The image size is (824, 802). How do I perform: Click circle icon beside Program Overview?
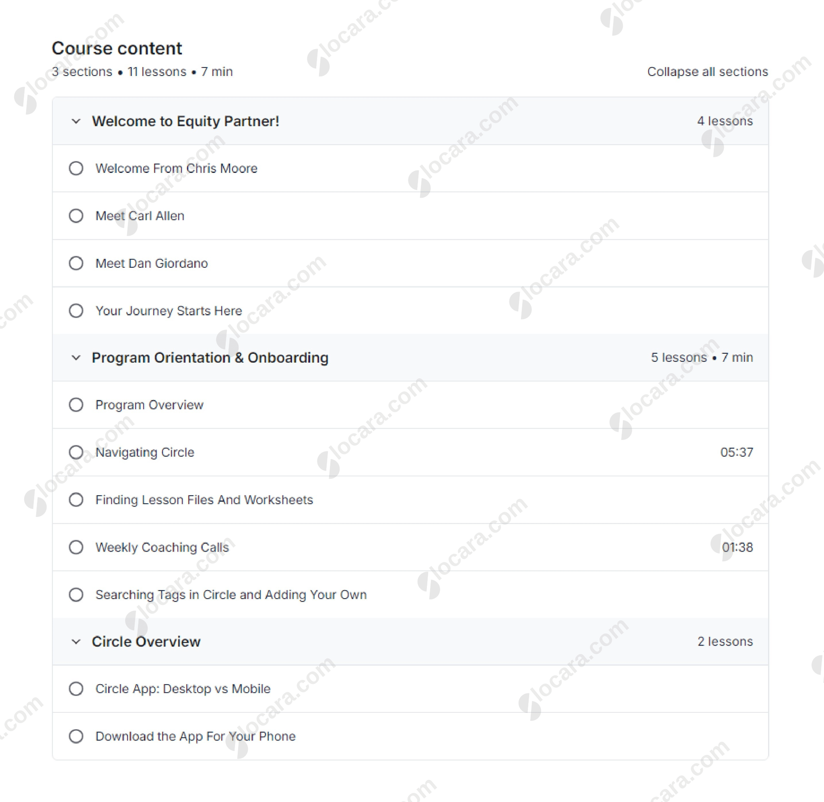76,405
